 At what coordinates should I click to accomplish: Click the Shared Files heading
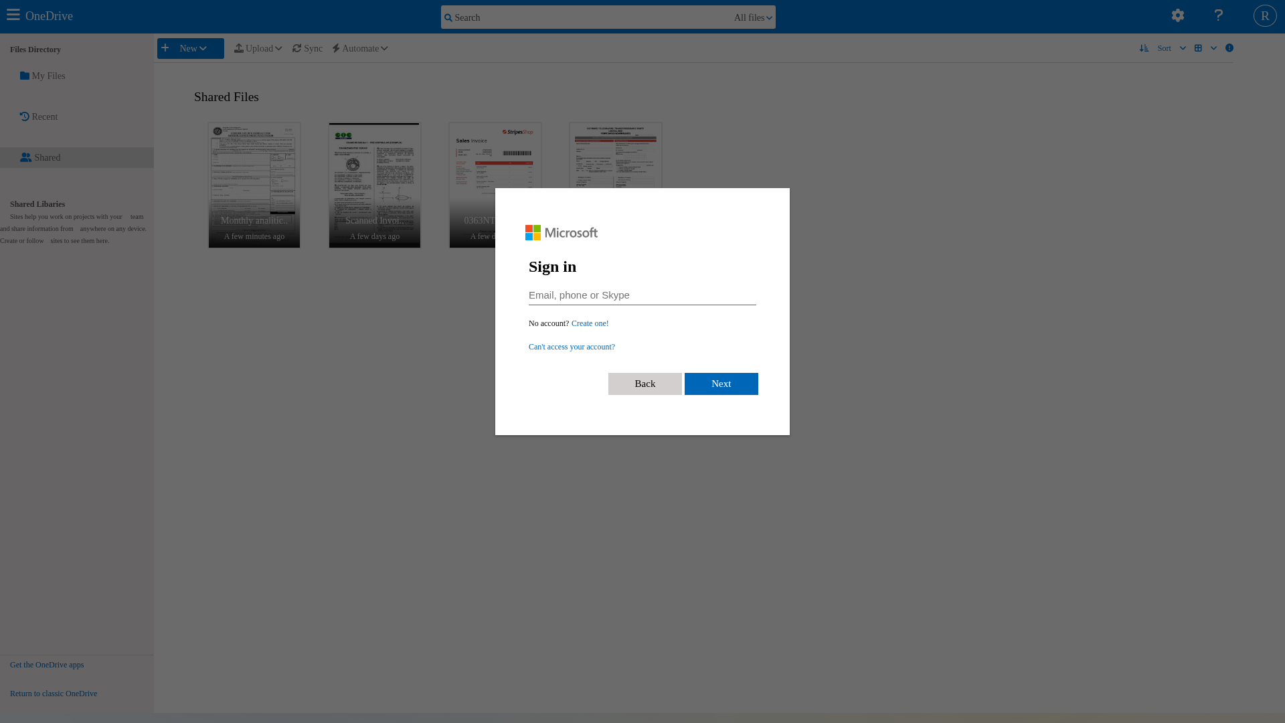[226, 97]
